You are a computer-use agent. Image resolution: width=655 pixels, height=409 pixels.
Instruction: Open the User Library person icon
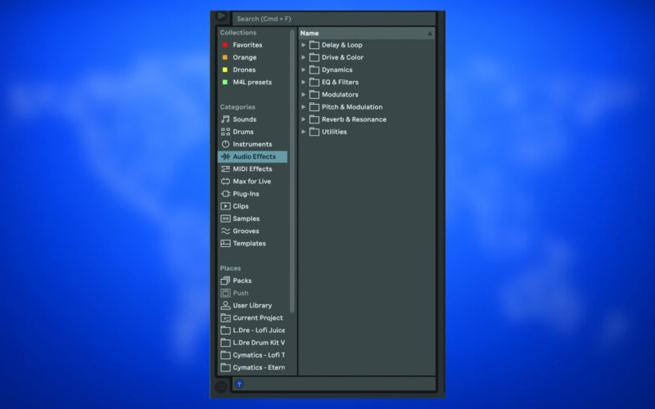tap(226, 305)
